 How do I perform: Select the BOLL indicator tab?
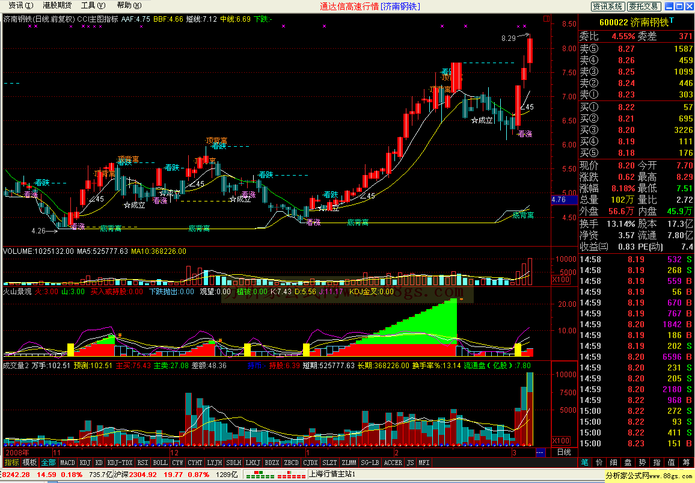pyautogui.click(x=160, y=463)
